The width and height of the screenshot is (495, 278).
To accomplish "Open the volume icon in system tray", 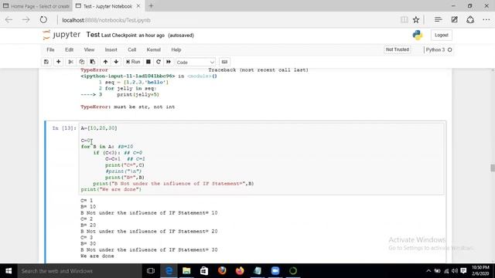I will (455, 271).
